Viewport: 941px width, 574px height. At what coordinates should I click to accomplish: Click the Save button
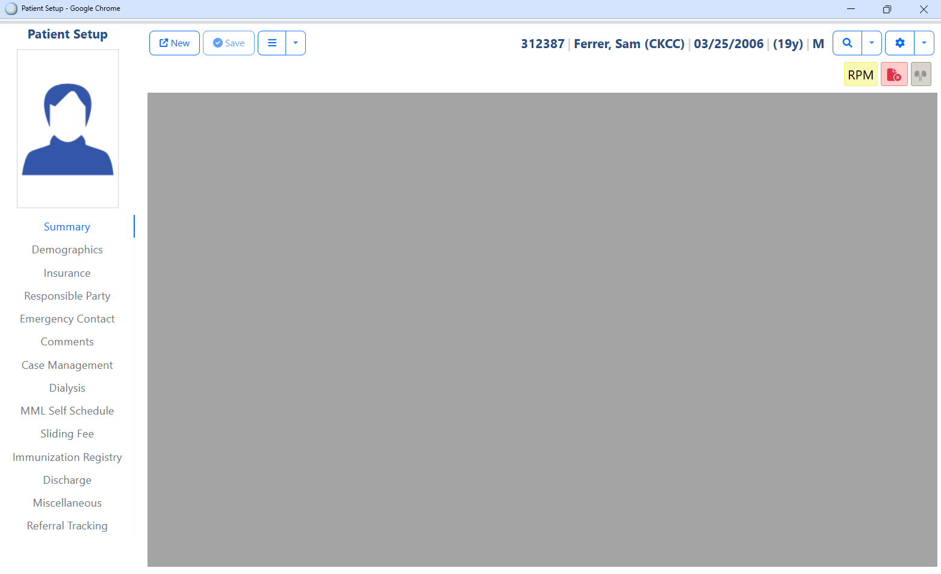point(229,43)
